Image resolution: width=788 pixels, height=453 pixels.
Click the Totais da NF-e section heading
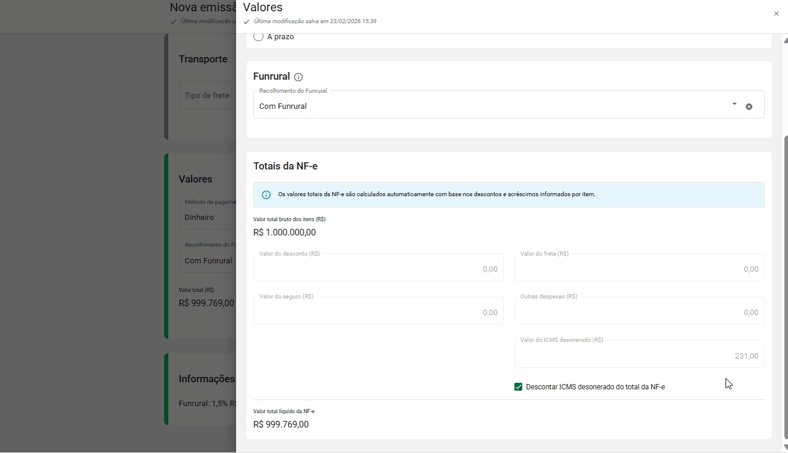click(285, 166)
